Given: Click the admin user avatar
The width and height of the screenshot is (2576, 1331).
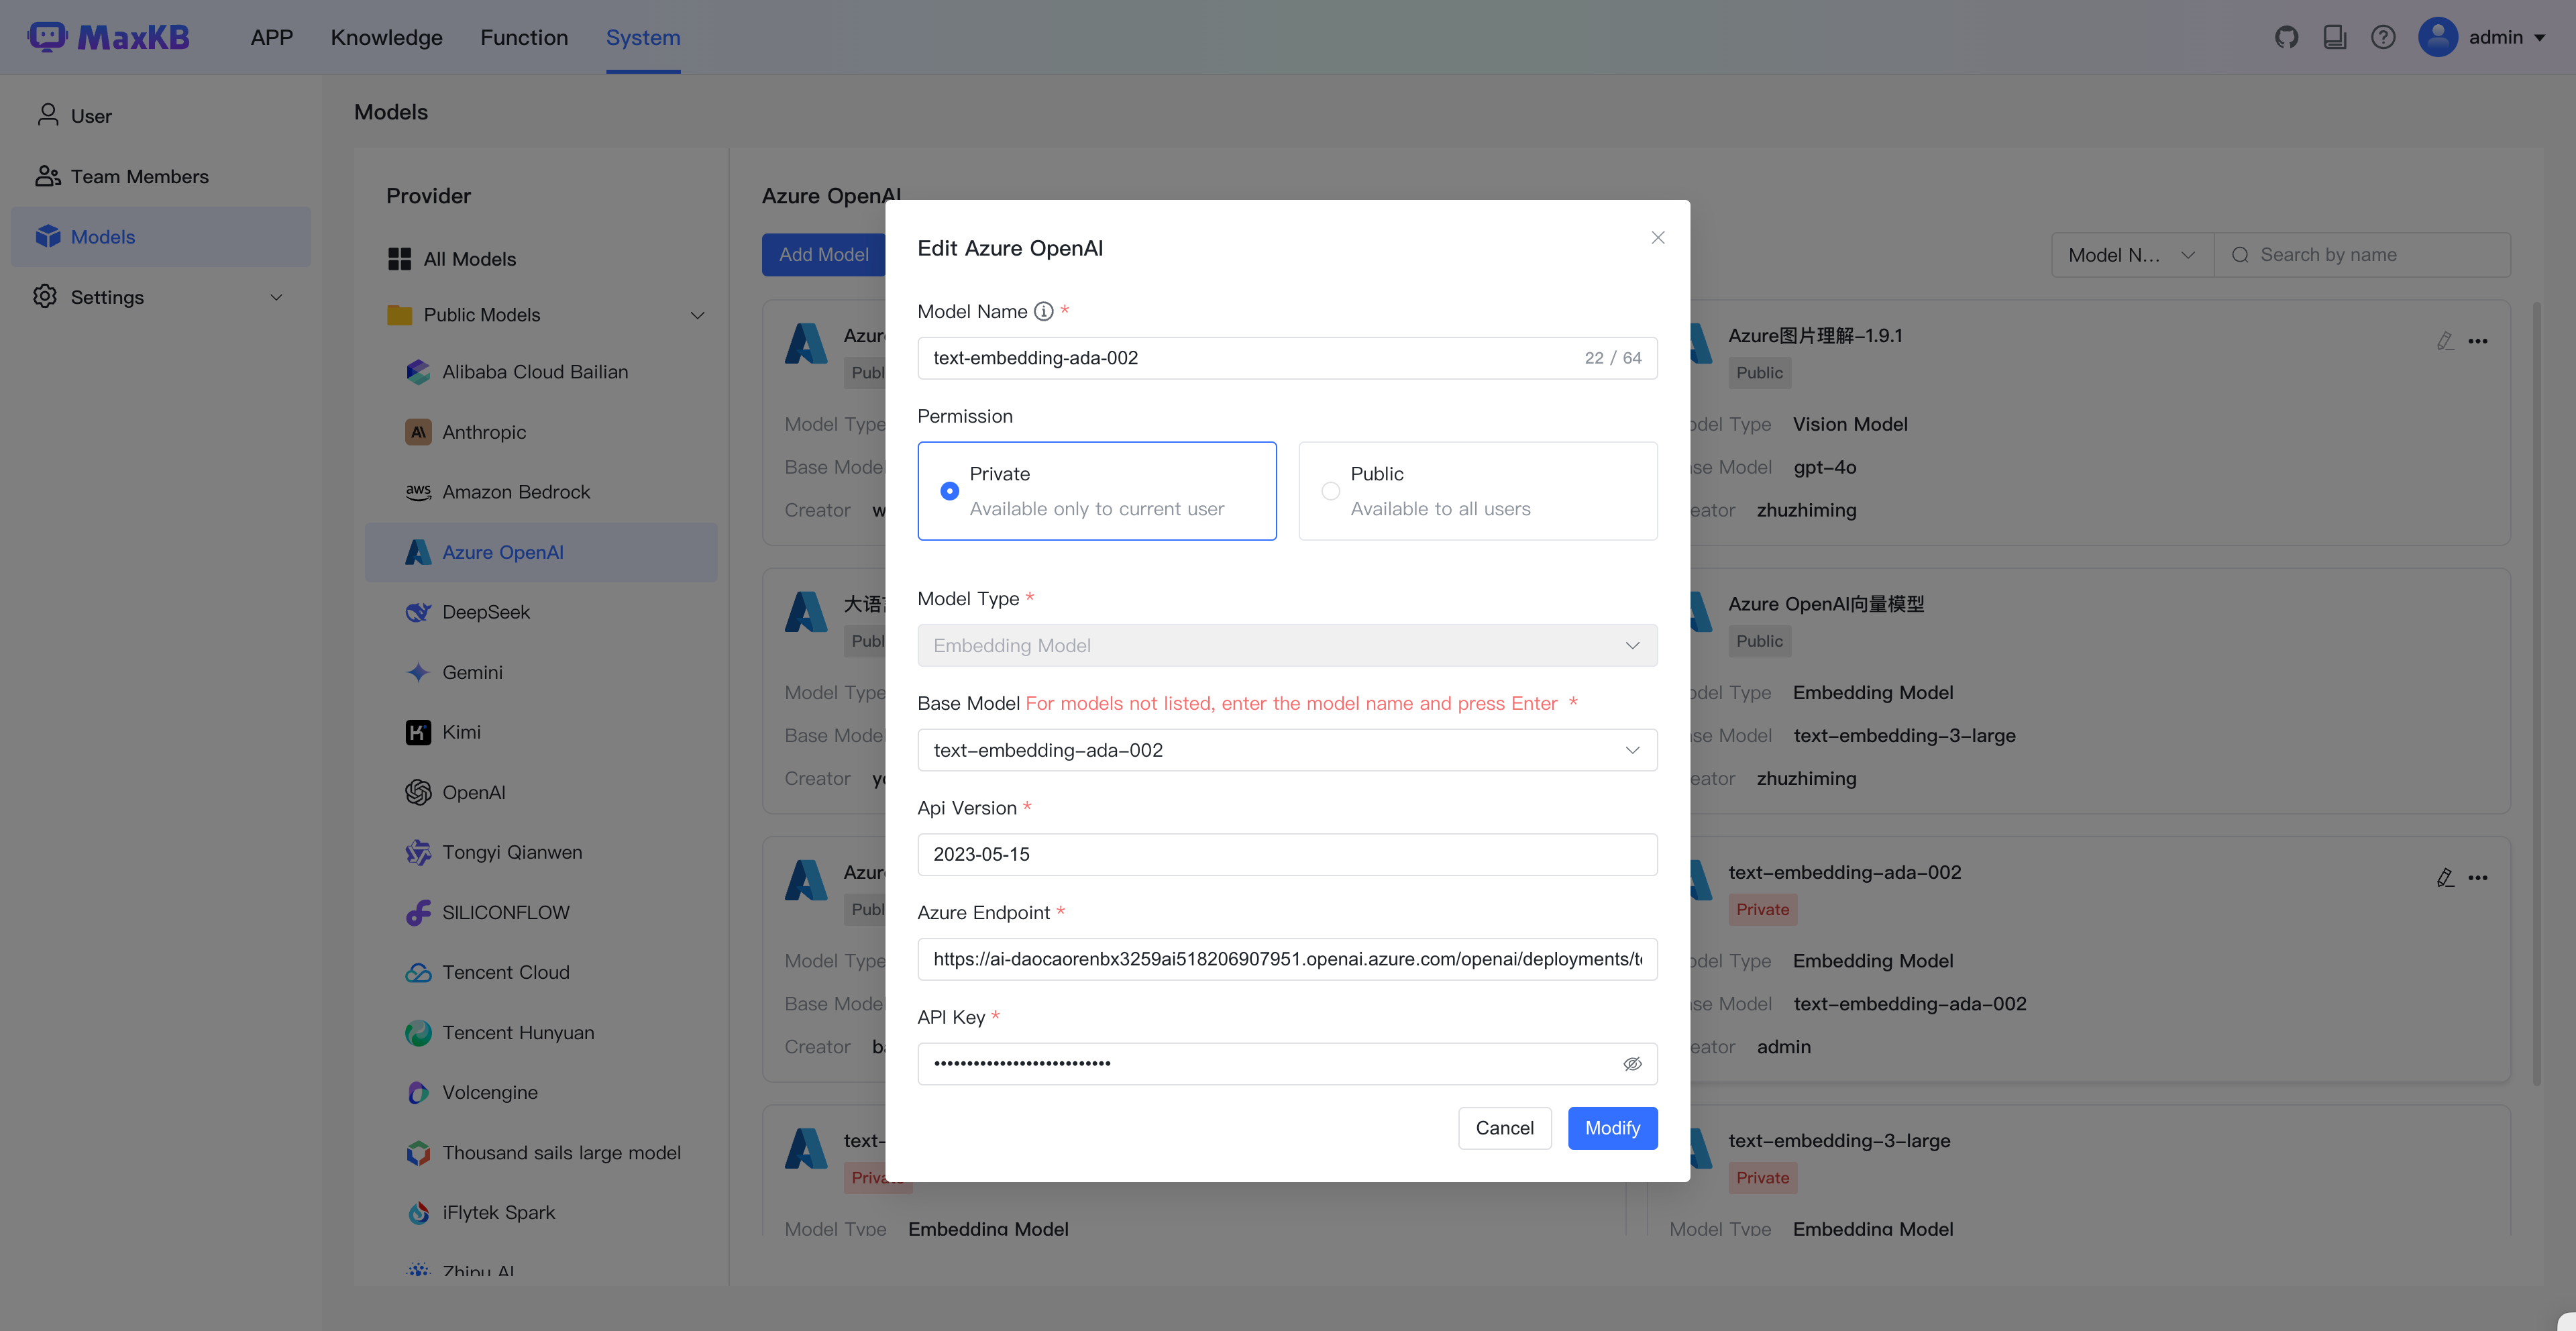Looking at the screenshot, I should click(x=2438, y=37).
